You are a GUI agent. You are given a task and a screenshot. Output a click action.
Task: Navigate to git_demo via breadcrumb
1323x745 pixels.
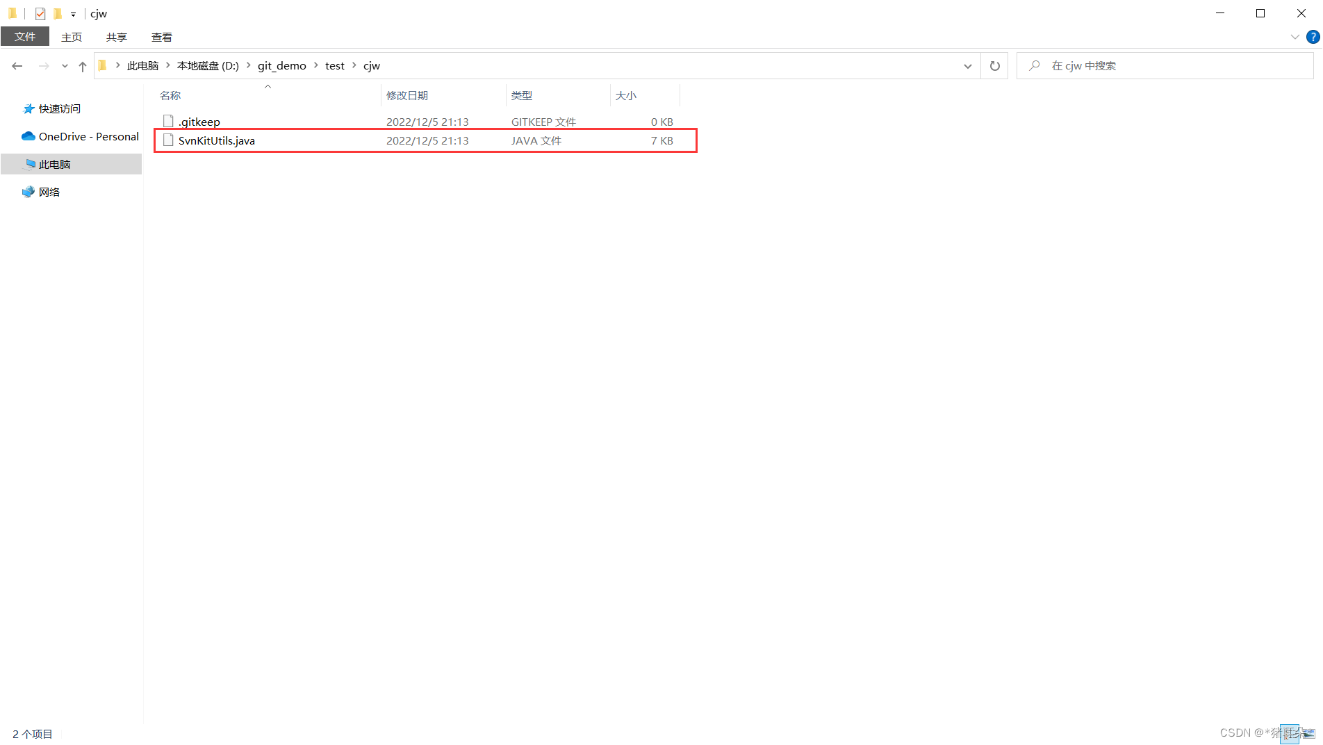(281, 65)
